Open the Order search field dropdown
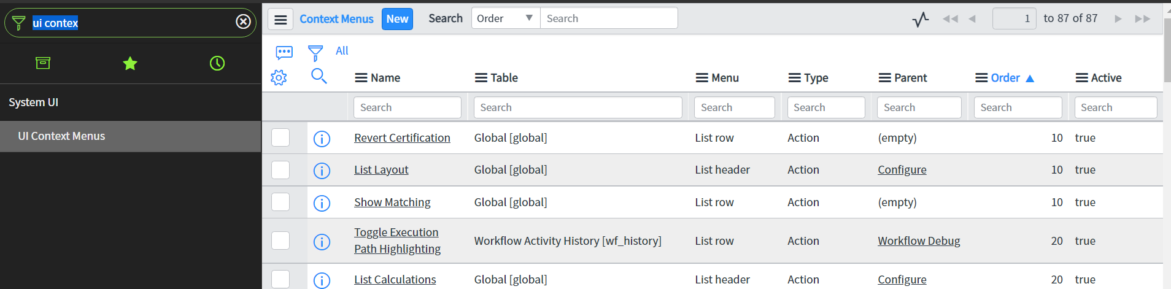Image resolution: width=1171 pixels, height=289 pixels. click(506, 18)
